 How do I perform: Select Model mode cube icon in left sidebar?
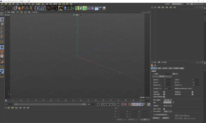[2, 19]
